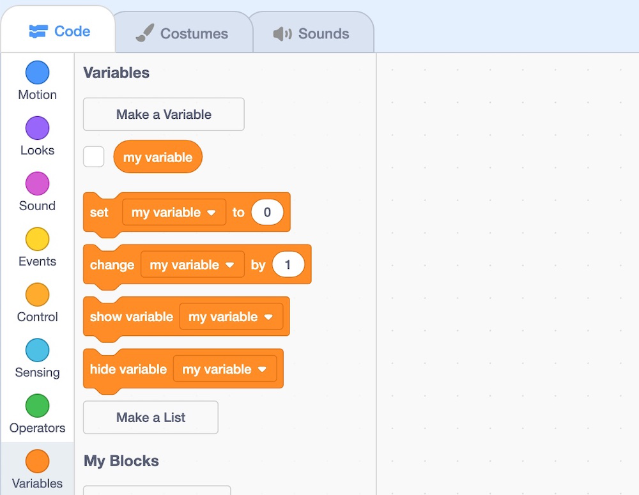
Task: Open dropdown in hide variable block
Action: point(224,369)
